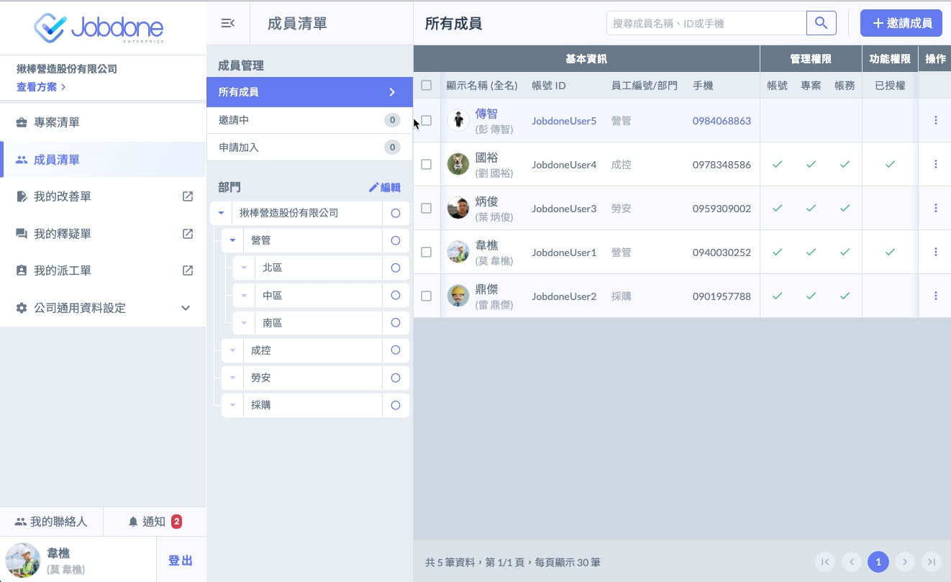Viewport: 951px width, 582px height.
Task: Toggle the select-all header checkbox
Action: click(x=426, y=85)
